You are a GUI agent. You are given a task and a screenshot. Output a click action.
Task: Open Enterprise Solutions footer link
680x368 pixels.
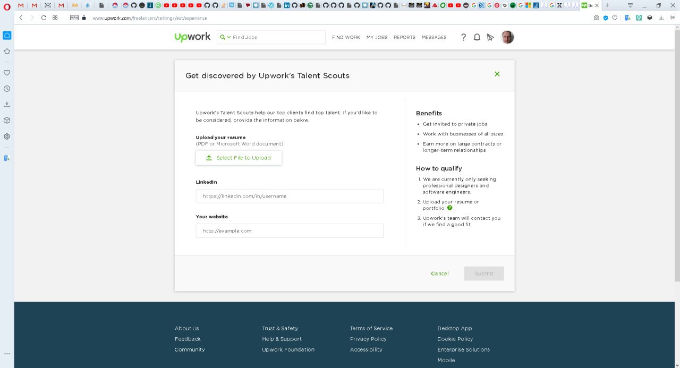click(464, 349)
